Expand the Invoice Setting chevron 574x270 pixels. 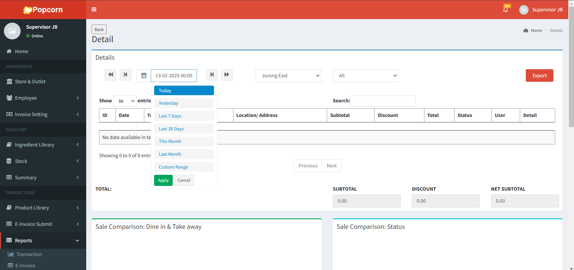point(78,114)
